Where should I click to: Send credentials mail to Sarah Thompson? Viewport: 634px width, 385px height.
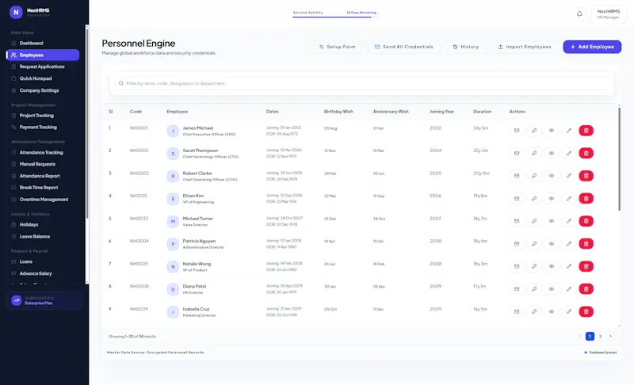517,153
